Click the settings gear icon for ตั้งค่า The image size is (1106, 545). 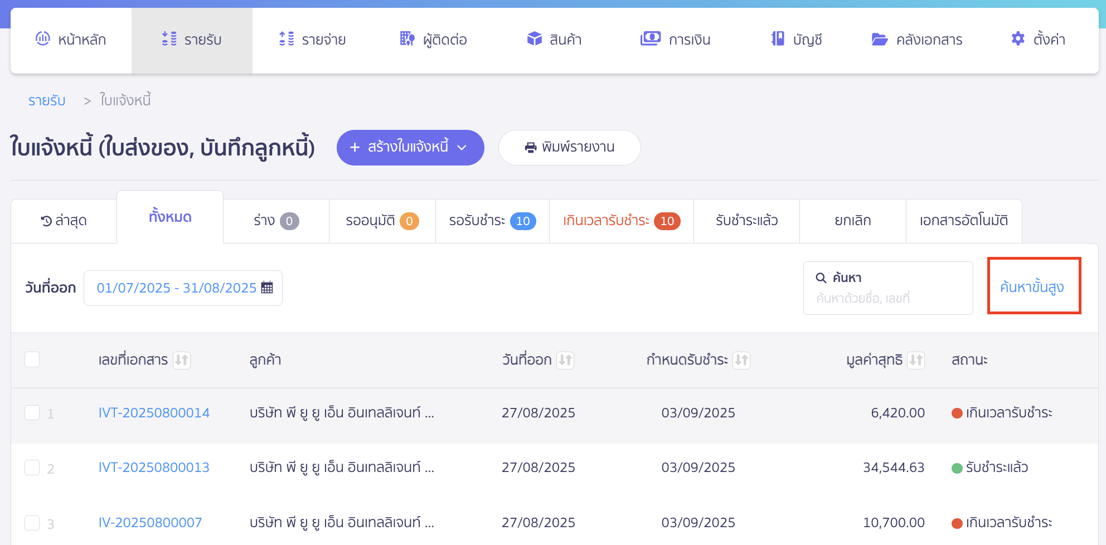click(x=1017, y=39)
